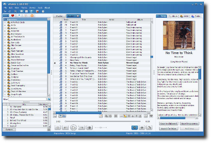
Task: Click the round disc toolbar icon
Action: (x=43, y=11)
